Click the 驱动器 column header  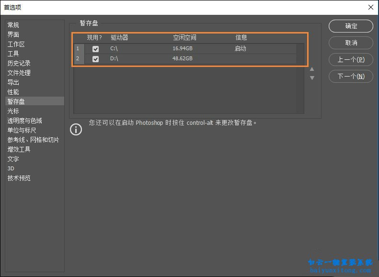coord(119,37)
